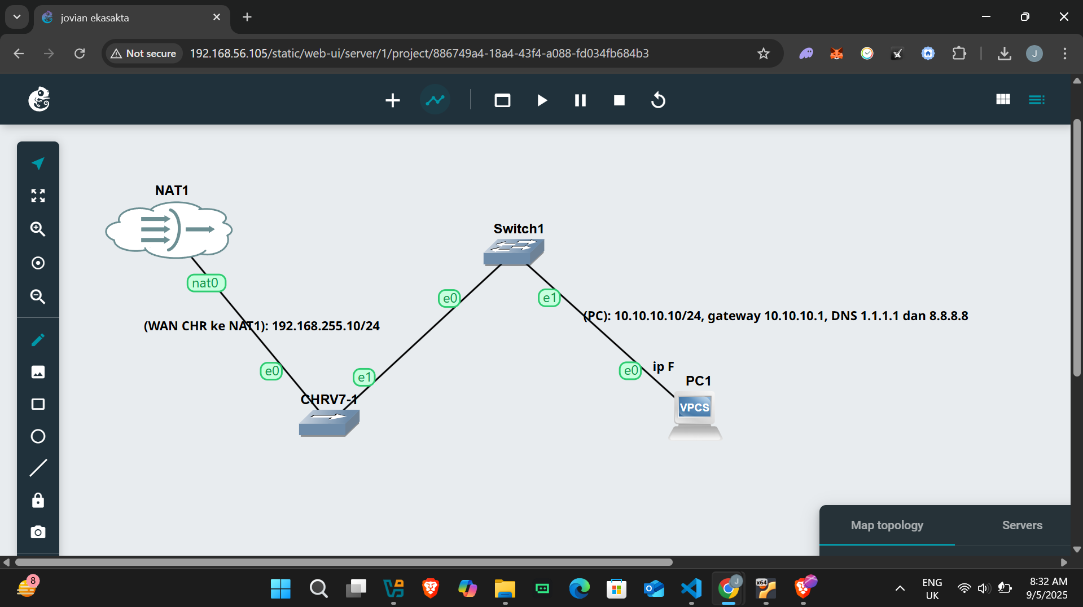Show hidden system tray icons
The image size is (1083, 607).
coord(900,589)
